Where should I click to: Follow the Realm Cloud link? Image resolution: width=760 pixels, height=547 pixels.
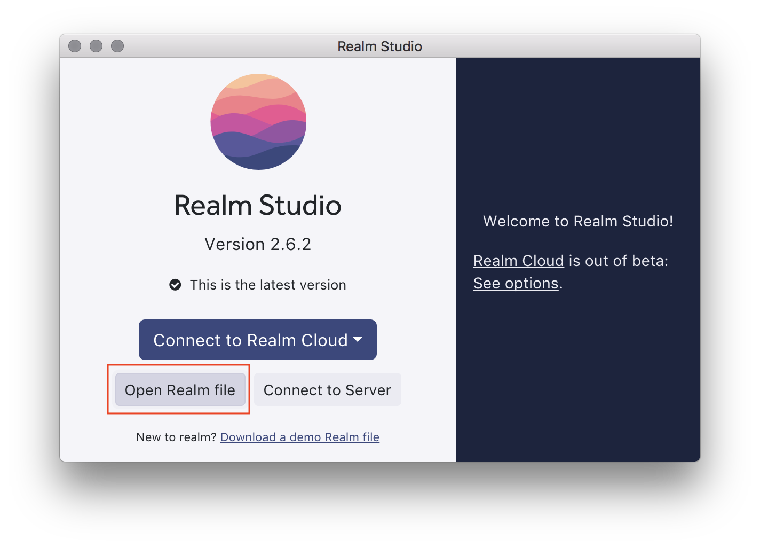pos(518,261)
